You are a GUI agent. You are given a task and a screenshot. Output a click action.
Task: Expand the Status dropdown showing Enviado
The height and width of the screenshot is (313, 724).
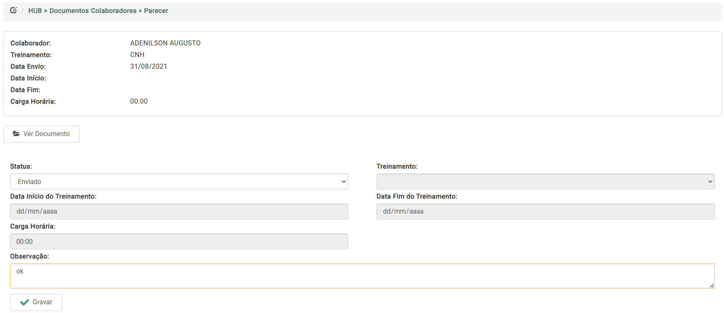[x=178, y=181]
